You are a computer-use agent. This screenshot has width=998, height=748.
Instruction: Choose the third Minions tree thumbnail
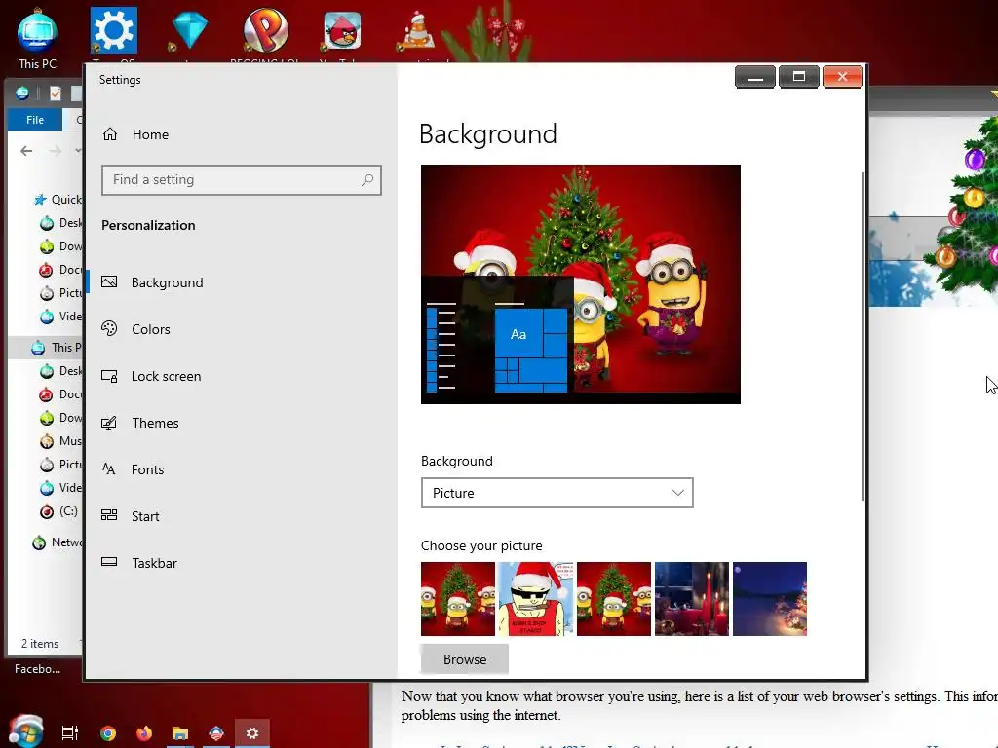click(614, 599)
